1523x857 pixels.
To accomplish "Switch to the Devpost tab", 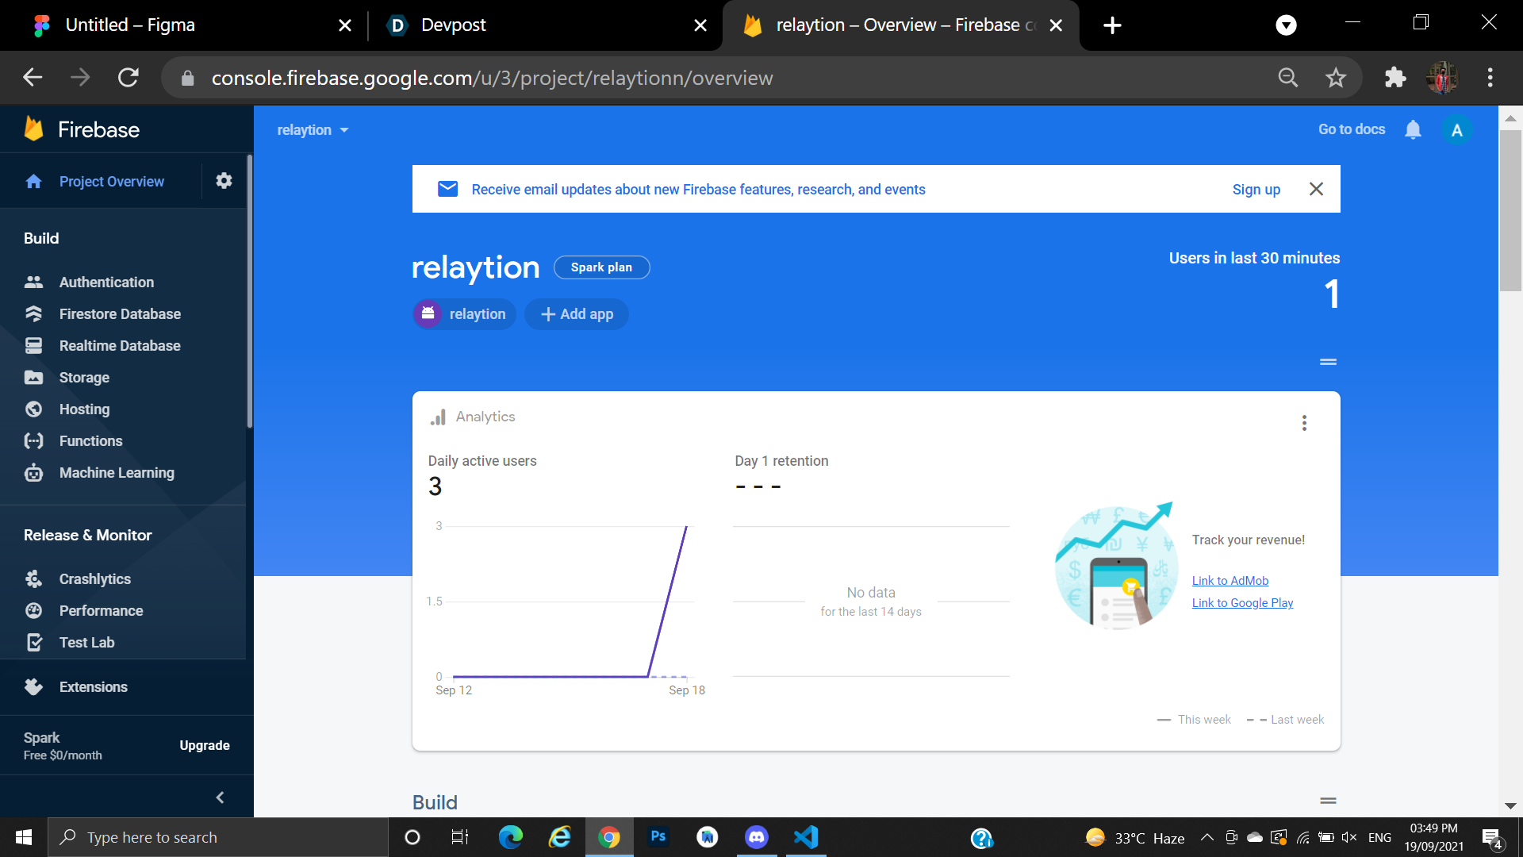I will (453, 25).
